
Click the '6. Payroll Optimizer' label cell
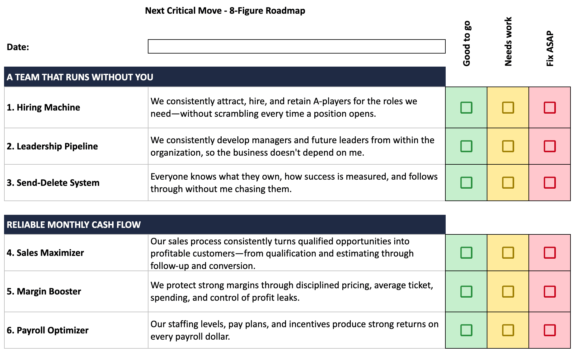[x=76, y=330]
